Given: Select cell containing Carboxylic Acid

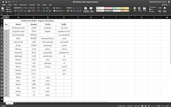Looking at the screenshot, I should click(18, 28).
